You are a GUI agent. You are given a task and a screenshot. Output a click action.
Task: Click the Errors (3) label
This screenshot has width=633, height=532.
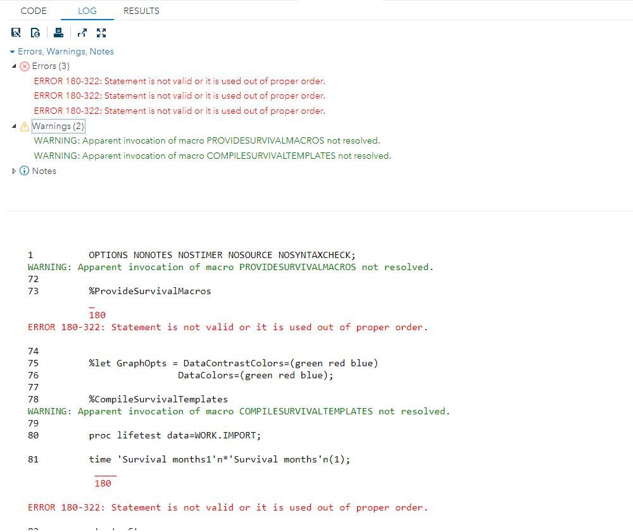click(x=50, y=66)
